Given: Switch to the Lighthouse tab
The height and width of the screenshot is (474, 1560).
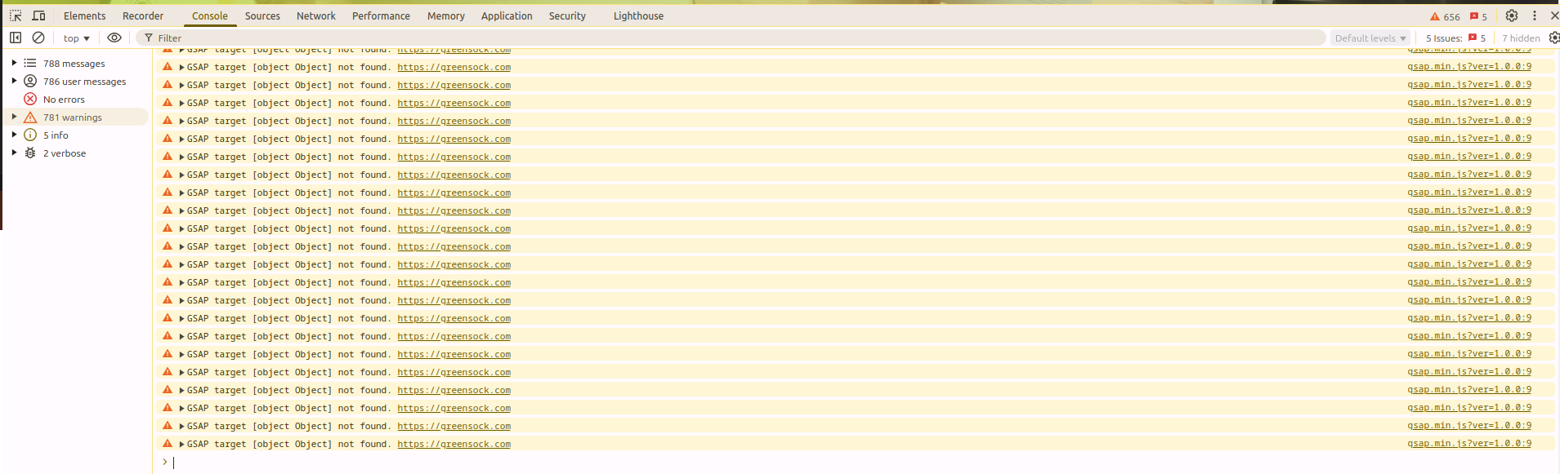Looking at the screenshot, I should point(638,16).
